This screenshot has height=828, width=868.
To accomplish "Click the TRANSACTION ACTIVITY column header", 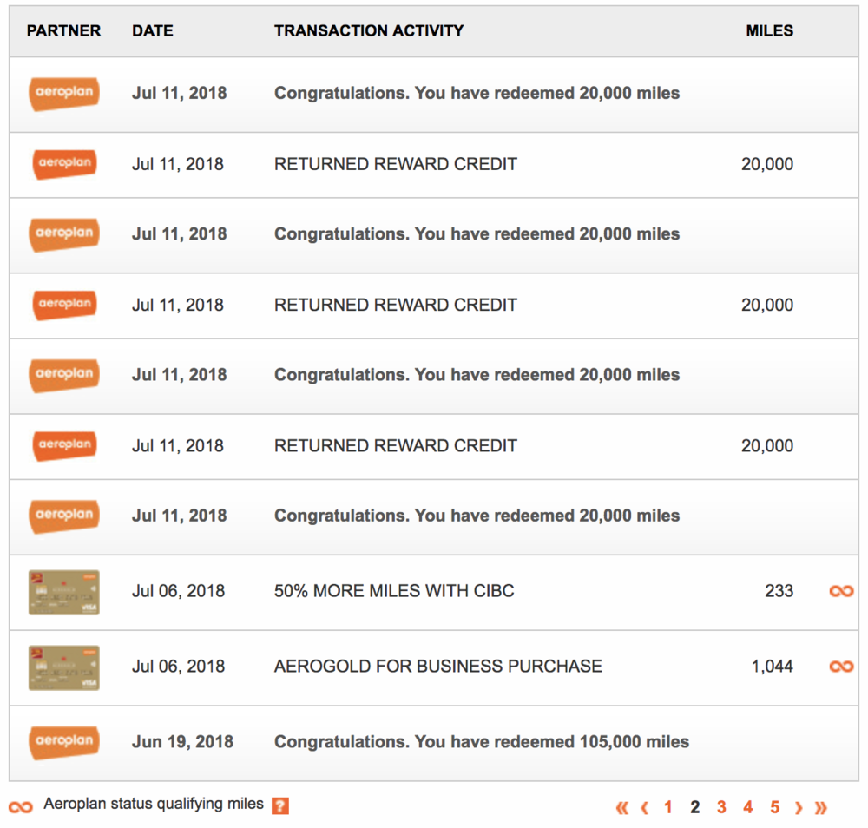I will (x=369, y=30).
